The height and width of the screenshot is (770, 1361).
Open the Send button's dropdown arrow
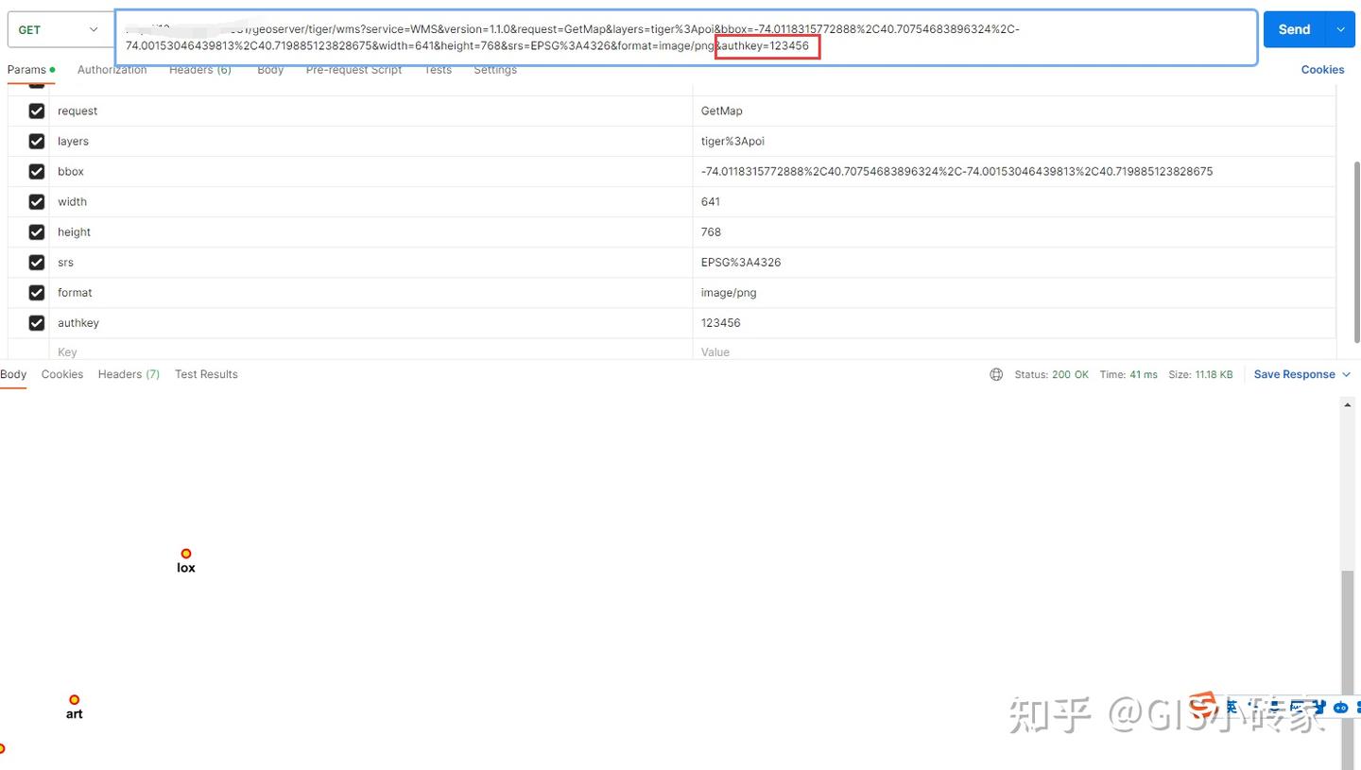1340,29
